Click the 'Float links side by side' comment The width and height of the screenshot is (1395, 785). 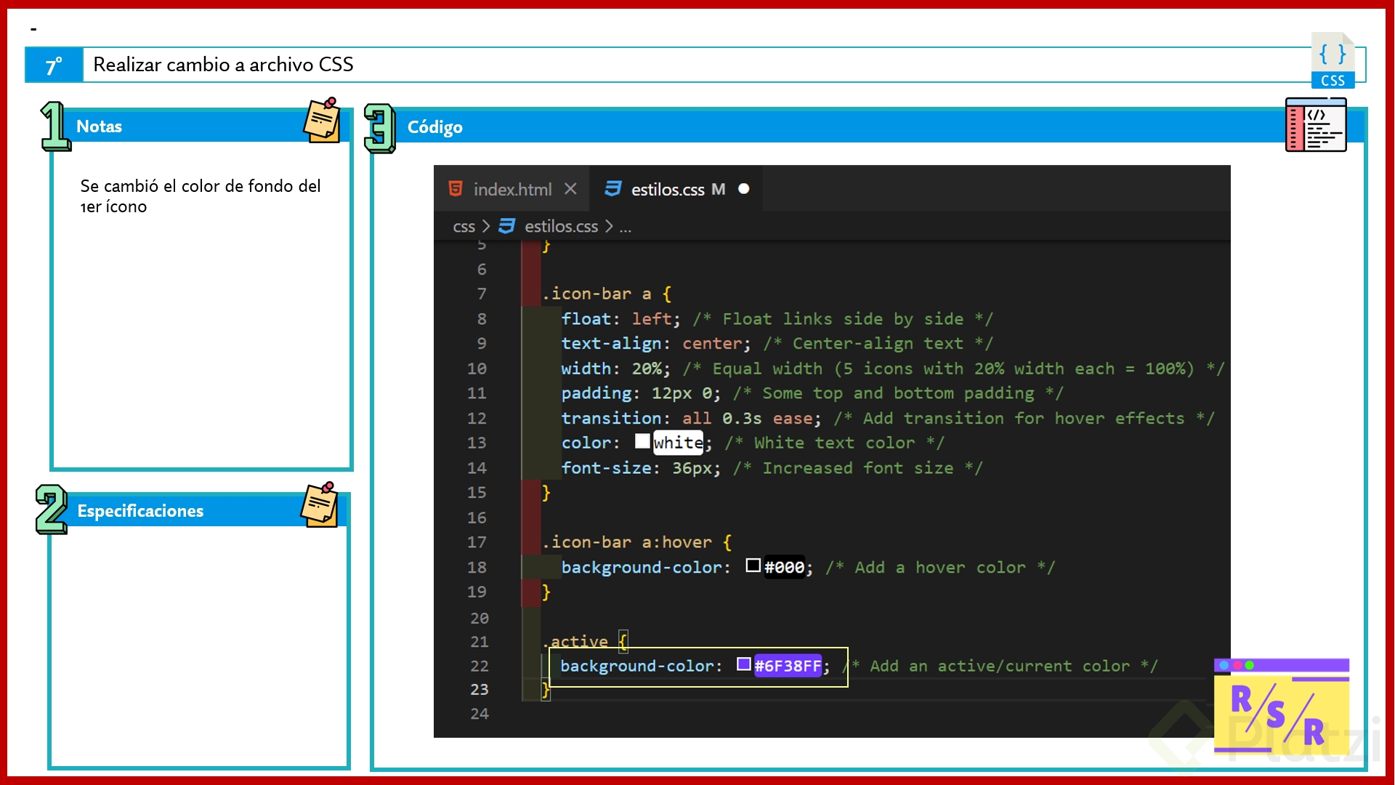point(843,319)
